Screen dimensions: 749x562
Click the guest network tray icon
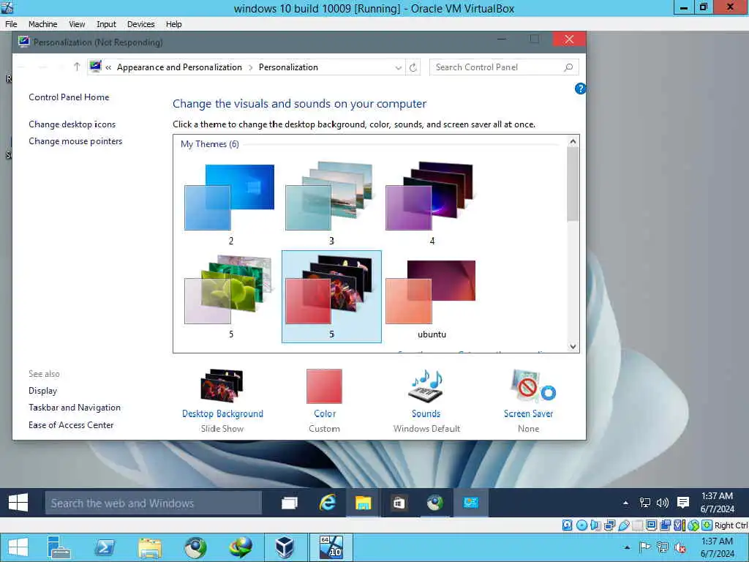645,503
